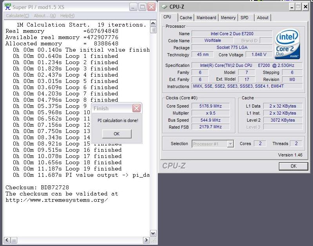Screen dimensions: 313x246
Task: Click the Multiplier value 'x 9.5'
Action: point(211,113)
